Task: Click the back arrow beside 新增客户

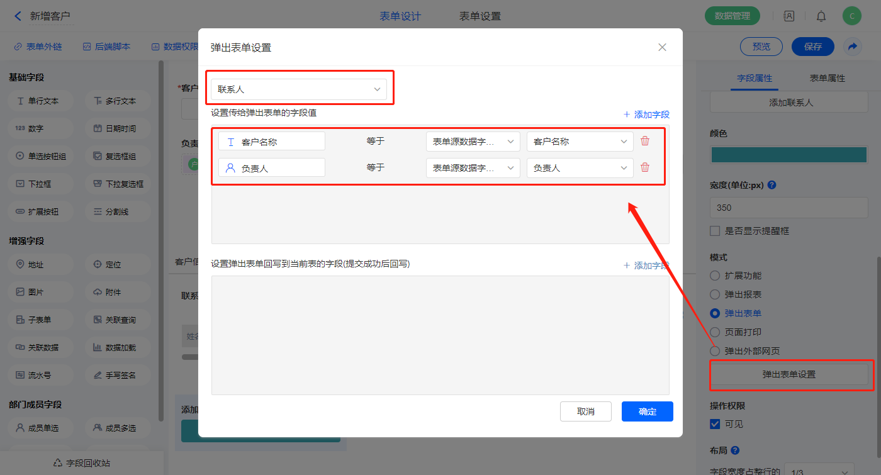Action: click(18, 16)
